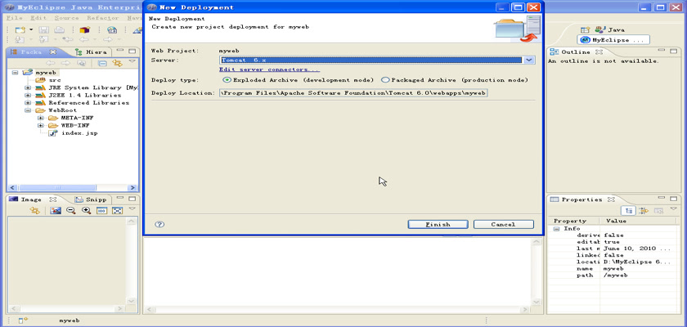The height and width of the screenshot is (327, 687).
Task: Click the dialog help question-mark icon
Action: (159, 224)
